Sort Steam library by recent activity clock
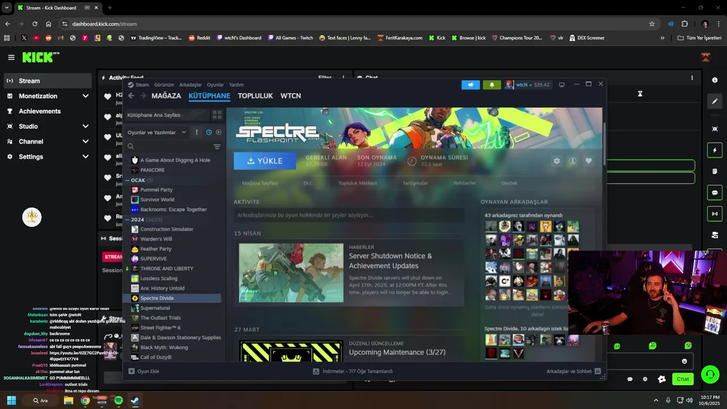727x409 pixels. [x=209, y=132]
